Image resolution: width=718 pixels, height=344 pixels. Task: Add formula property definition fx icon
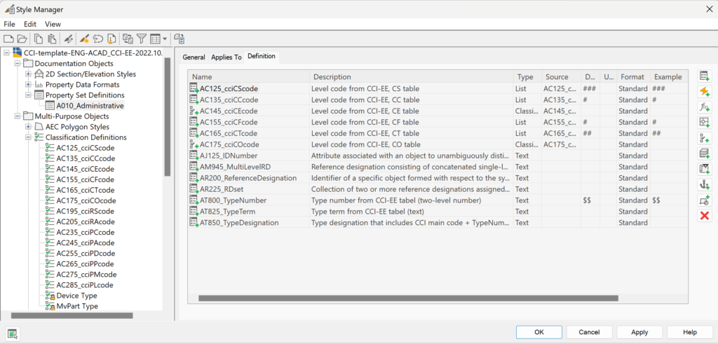pyautogui.click(x=705, y=107)
